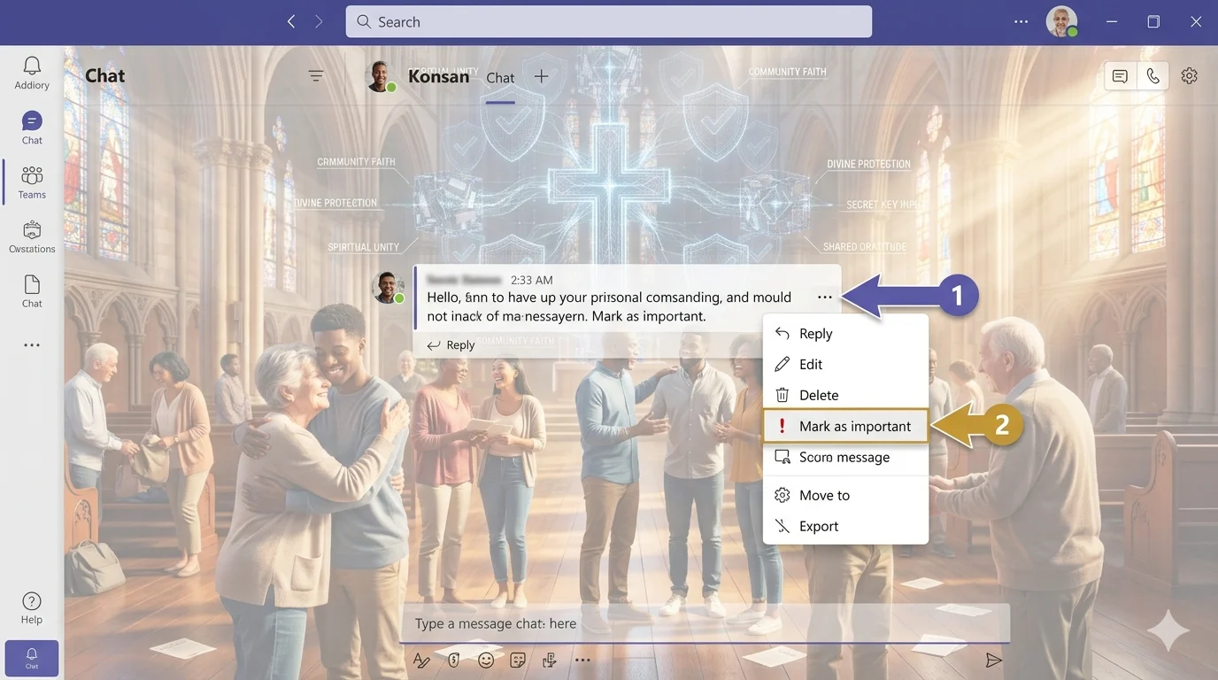Send the message with arrow icon
Screen dimensions: 1218x680
tap(994, 661)
